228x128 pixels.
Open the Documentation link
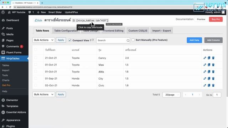[x=185, y=19]
